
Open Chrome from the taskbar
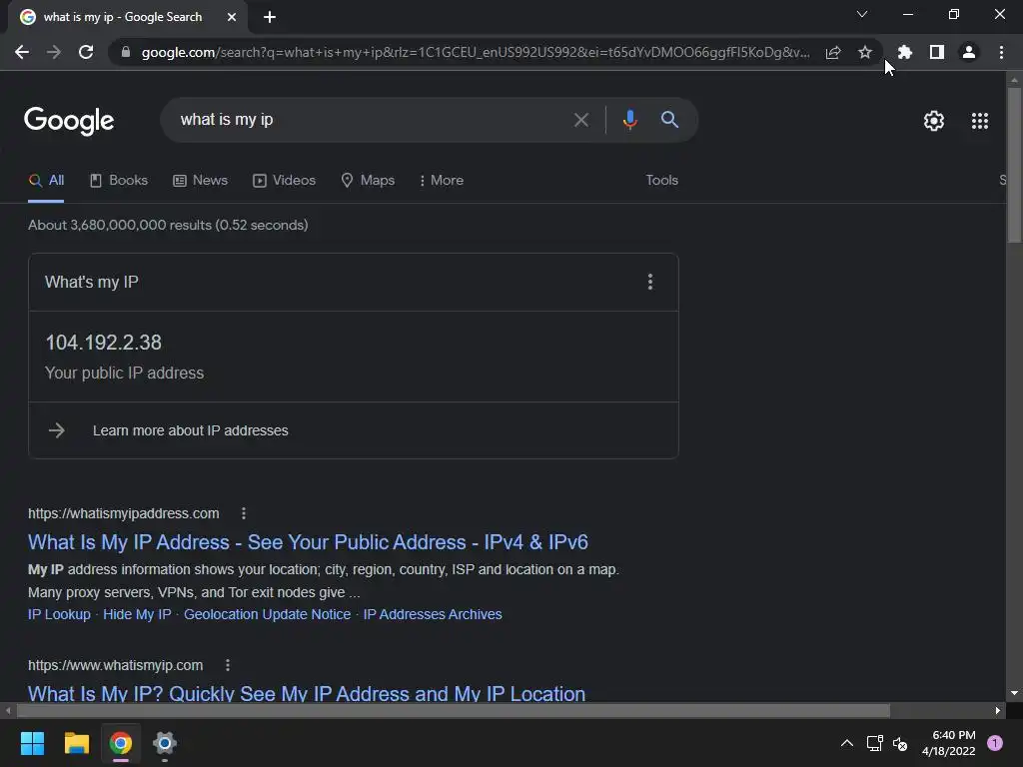[x=121, y=743]
